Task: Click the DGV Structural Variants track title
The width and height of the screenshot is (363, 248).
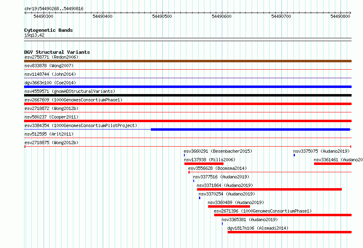Action: (57, 52)
